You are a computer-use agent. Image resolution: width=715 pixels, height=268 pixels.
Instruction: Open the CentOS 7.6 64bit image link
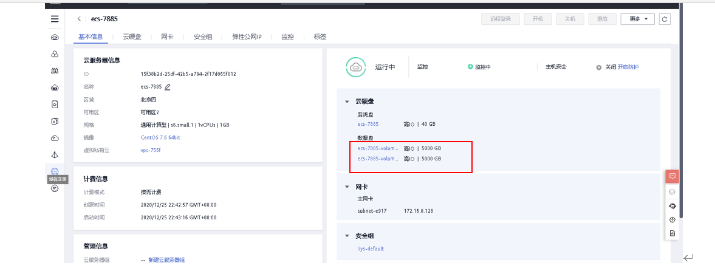point(160,137)
